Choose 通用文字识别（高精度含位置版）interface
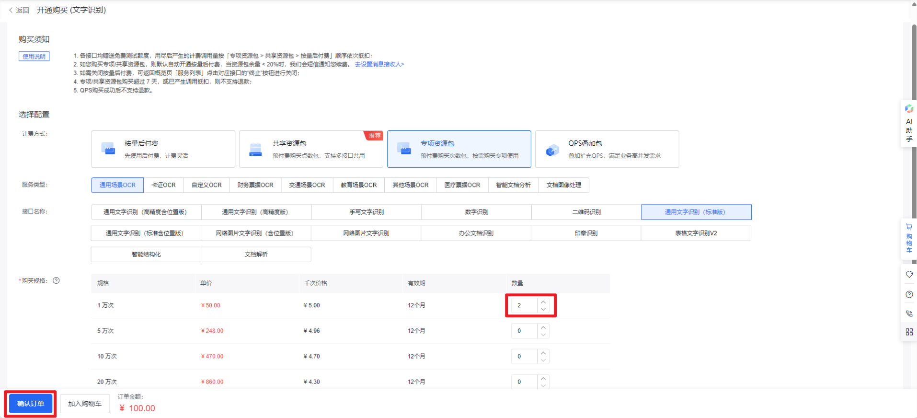 (x=146, y=212)
